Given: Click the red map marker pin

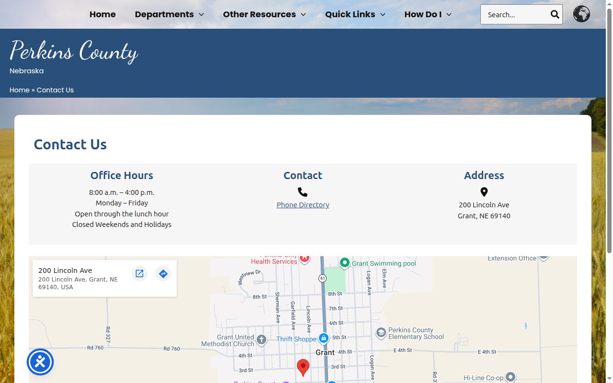Looking at the screenshot, I should pyautogui.click(x=303, y=368).
